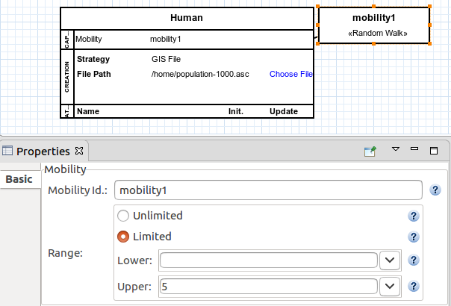Click the File Path label
Screen dimensions: 451x306
point(94,74)
